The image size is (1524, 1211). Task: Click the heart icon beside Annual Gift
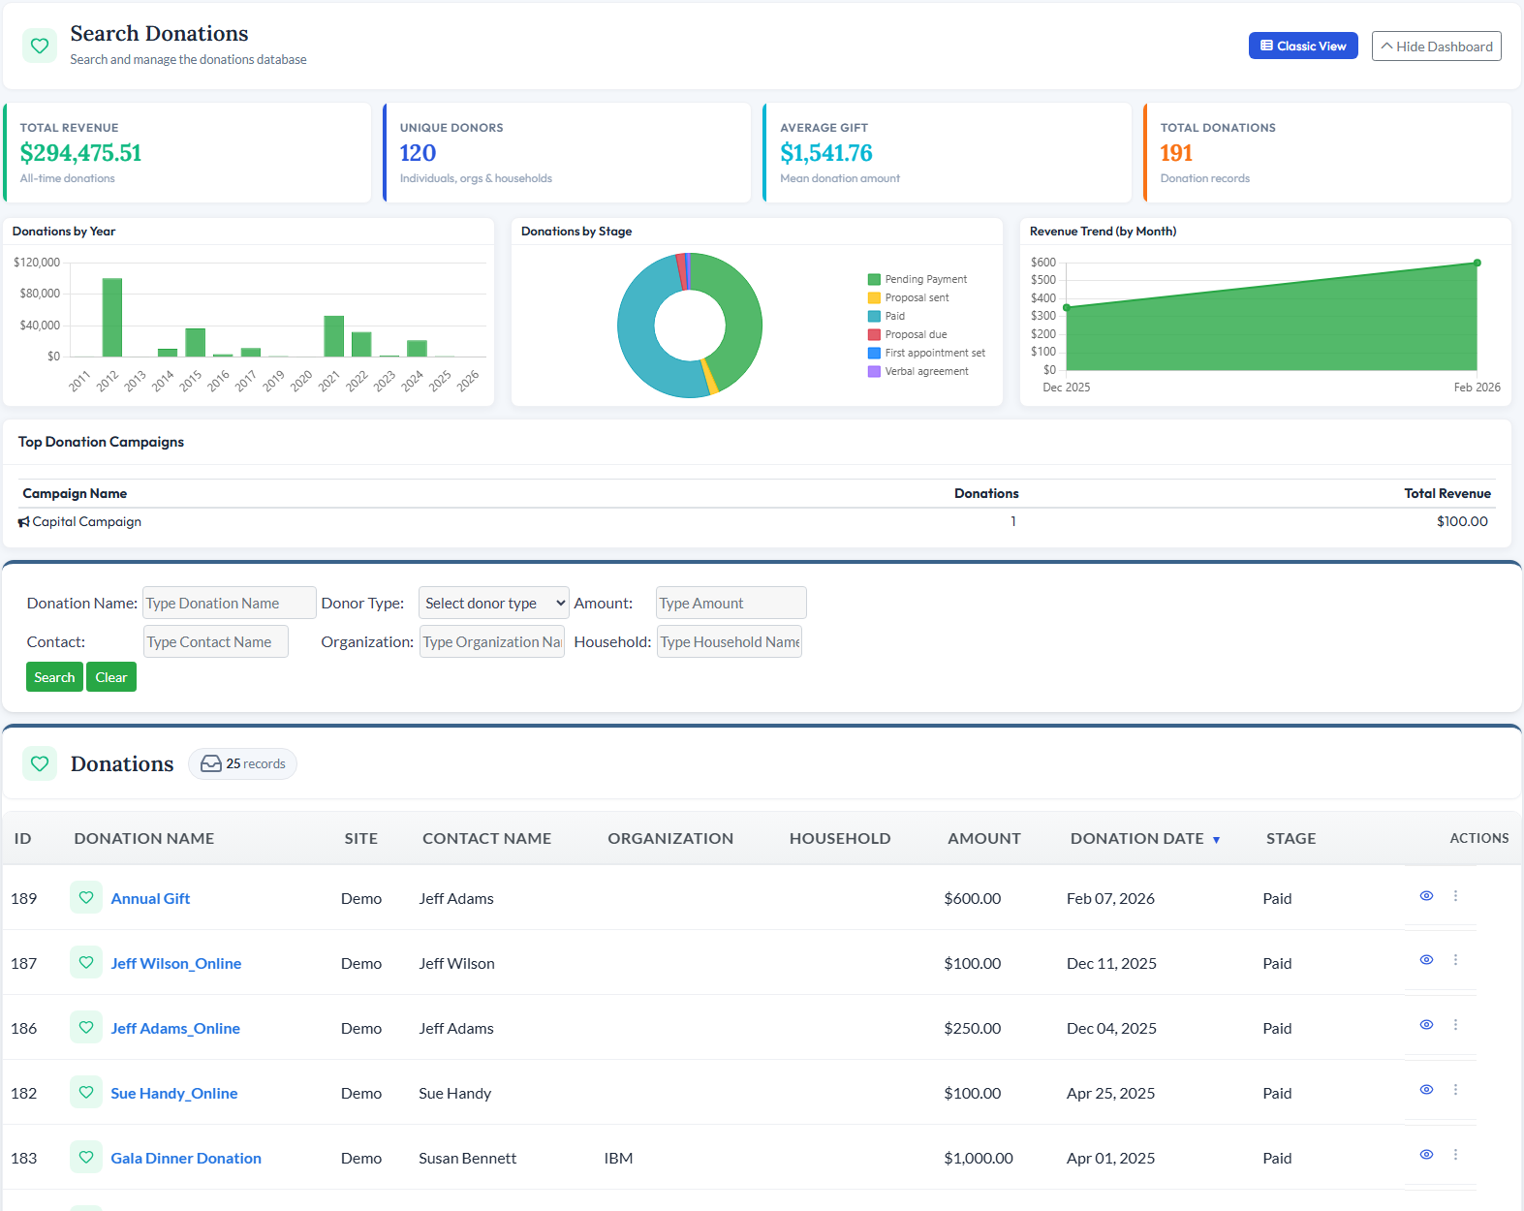point(86,898)
